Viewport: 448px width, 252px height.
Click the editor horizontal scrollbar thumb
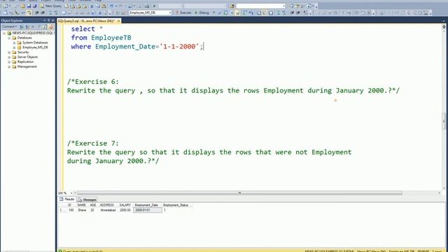(239, 193)
